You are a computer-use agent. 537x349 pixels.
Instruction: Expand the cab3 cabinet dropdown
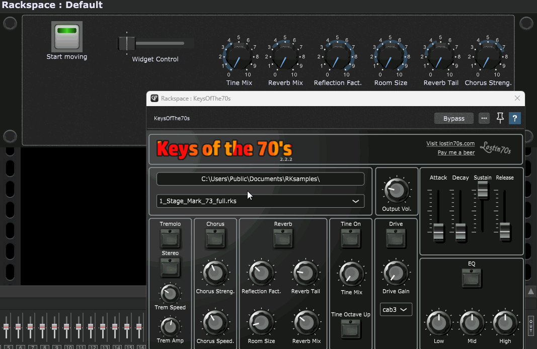[x=396, y=310]
